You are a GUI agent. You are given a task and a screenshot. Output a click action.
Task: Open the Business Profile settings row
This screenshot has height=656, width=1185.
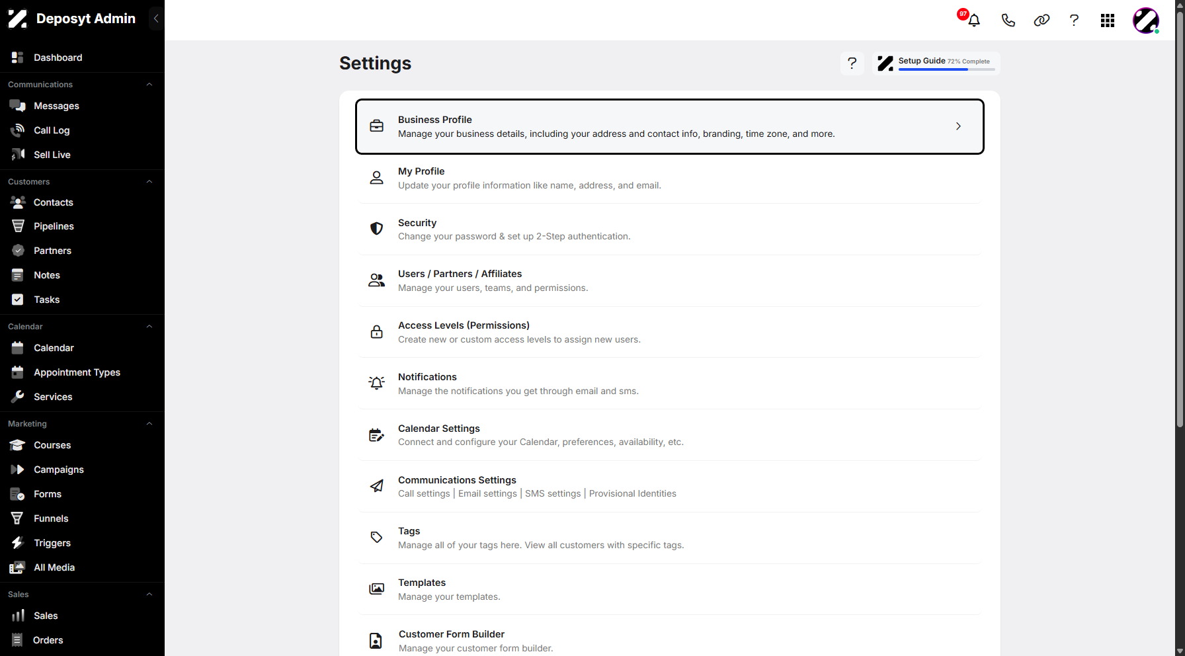670,126
